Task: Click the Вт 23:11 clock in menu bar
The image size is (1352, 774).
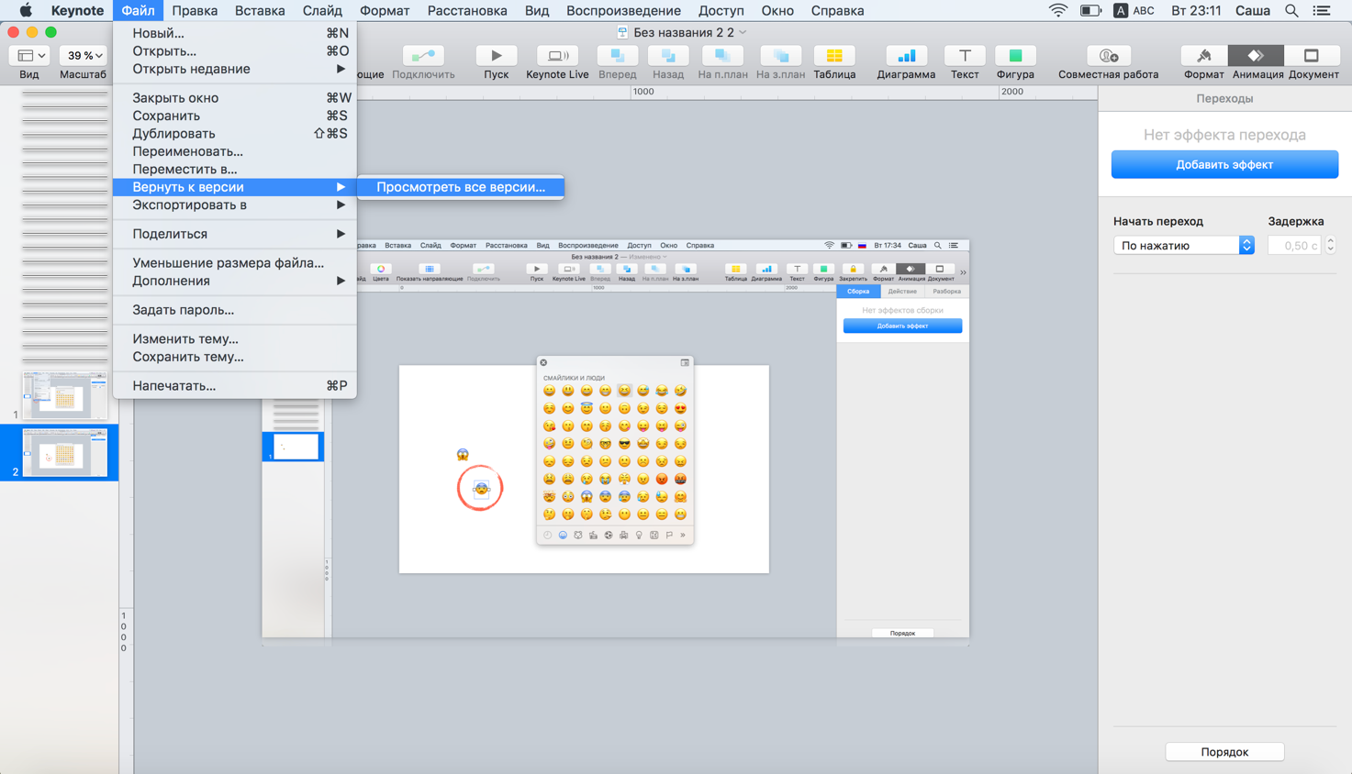Action: 1196,11
